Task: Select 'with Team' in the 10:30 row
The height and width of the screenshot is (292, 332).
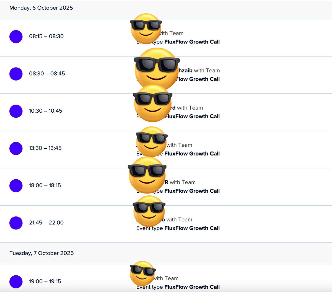Action: click(190, 108)
